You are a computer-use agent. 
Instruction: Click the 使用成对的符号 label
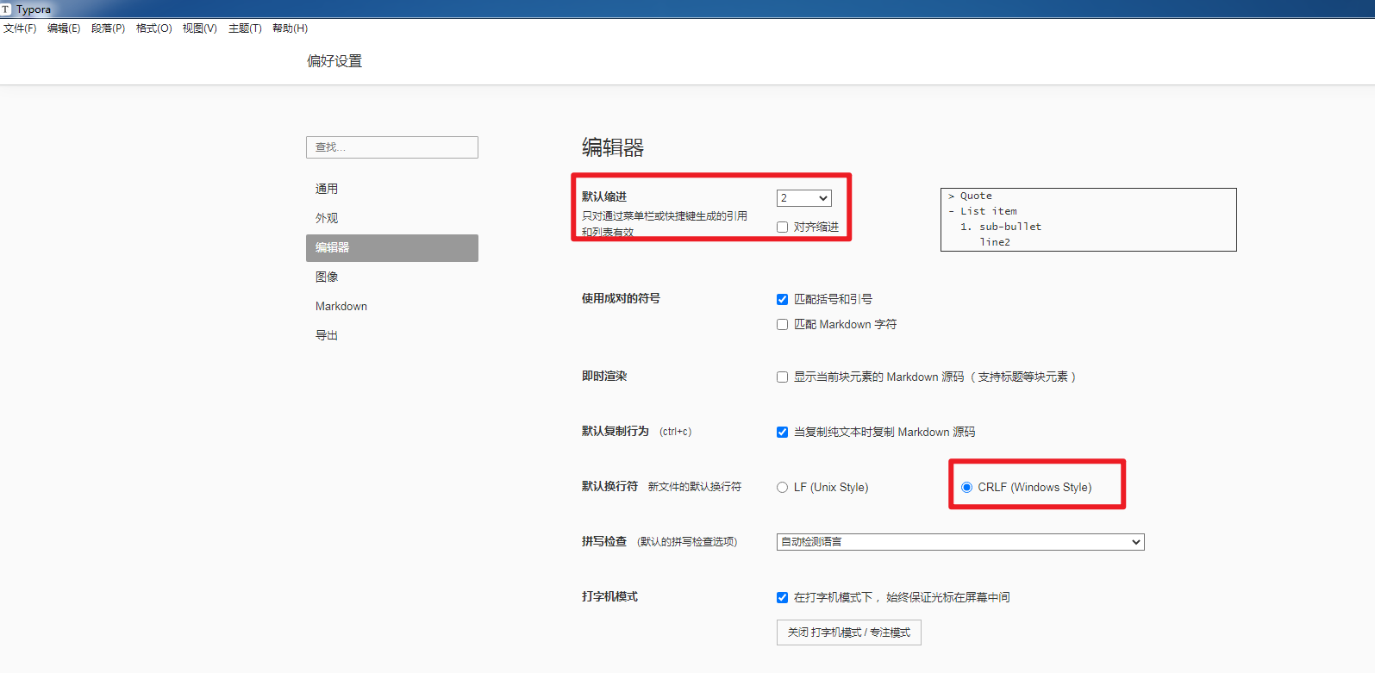[x=621, y=298]
